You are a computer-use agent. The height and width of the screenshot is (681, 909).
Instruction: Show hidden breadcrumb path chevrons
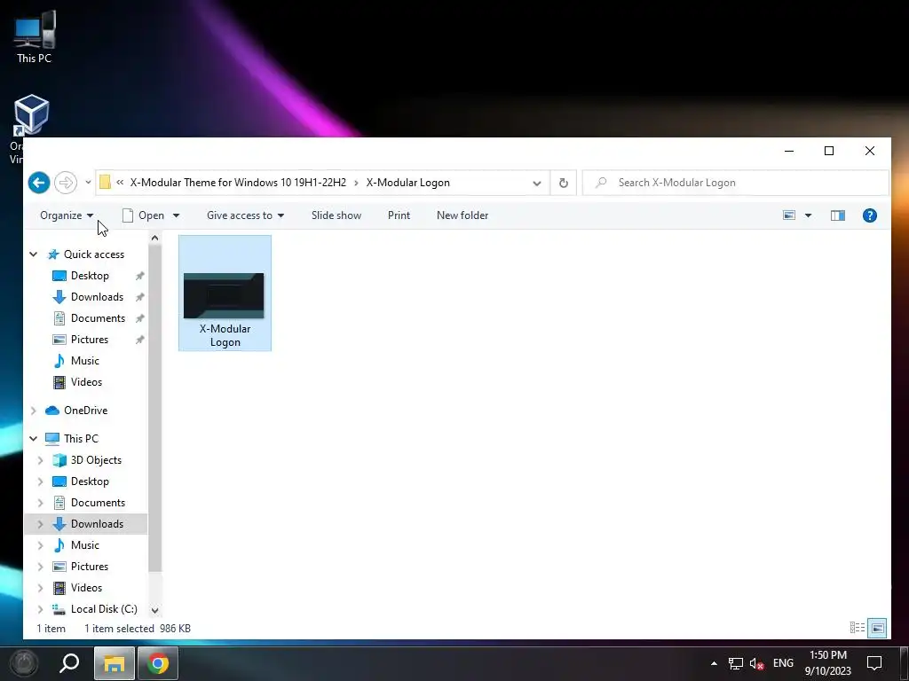pos(120,183)
